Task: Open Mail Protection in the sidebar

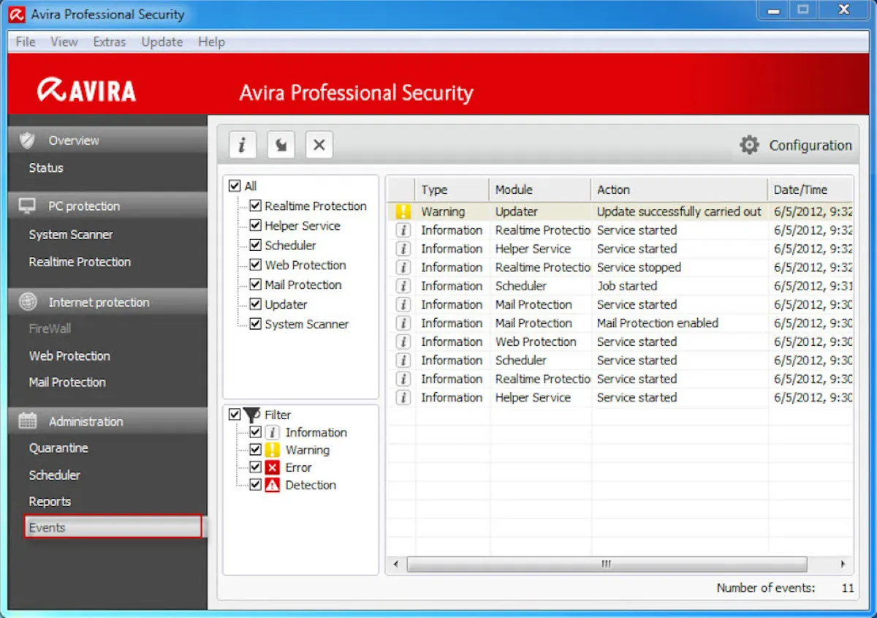Action: (67, 383)
